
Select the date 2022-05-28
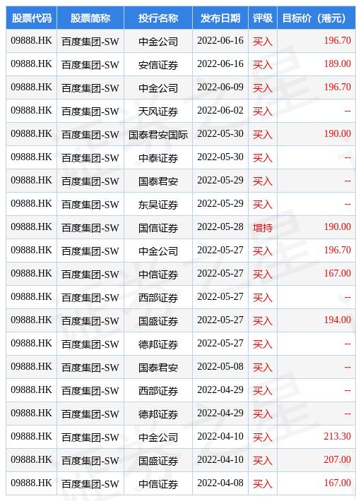pyautogui.click(x=220, y=227)
